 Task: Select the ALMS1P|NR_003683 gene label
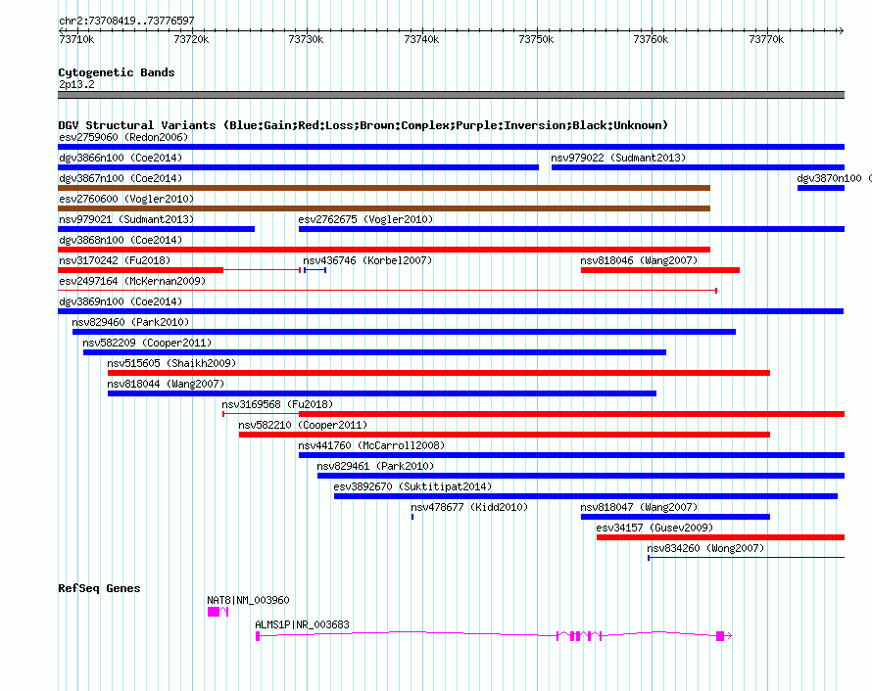pyautogui.click(x=302, y=624)
